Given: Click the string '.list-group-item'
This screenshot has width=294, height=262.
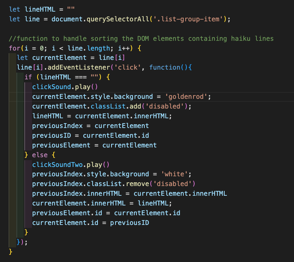Looking at the screenshot, I should point(188,19).
